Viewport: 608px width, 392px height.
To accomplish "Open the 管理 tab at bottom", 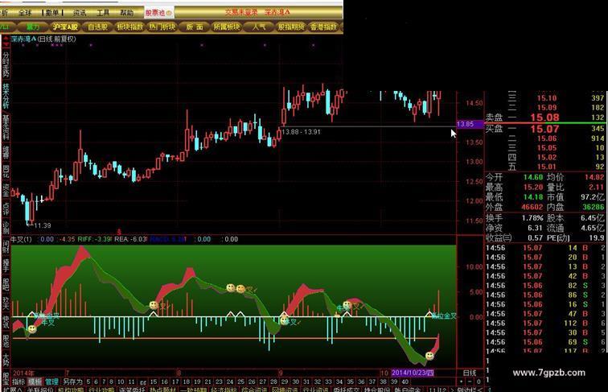I will pyautogui.click(x=51, y=382).
